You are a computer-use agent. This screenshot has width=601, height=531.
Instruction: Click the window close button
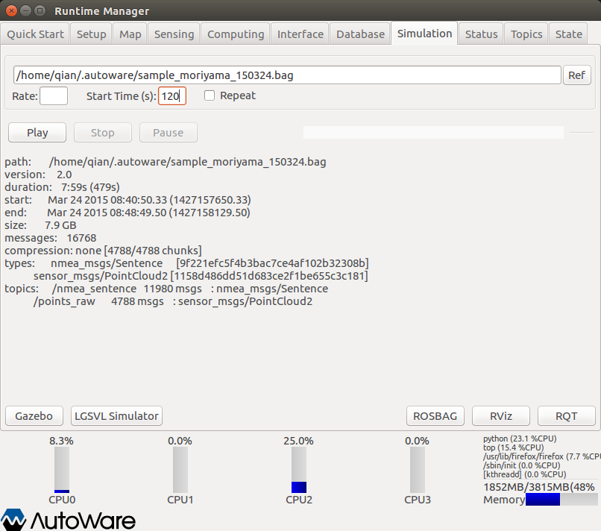click(11, 10)
